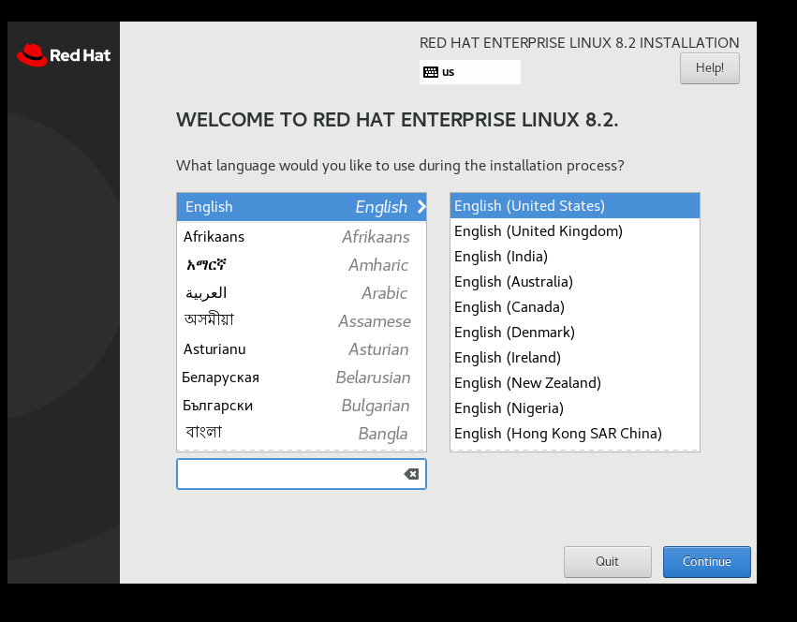Clear the language search field
Image resolution: width=797 pixels, height=622 pixels.
click(411, 474)
